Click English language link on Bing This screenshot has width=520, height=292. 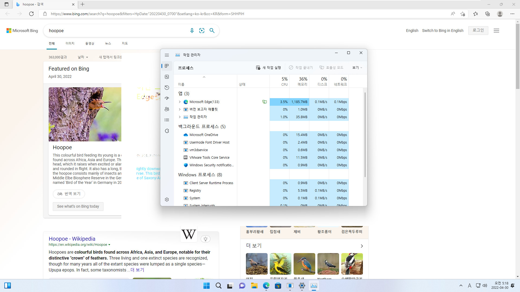click(x=412, y=31)
